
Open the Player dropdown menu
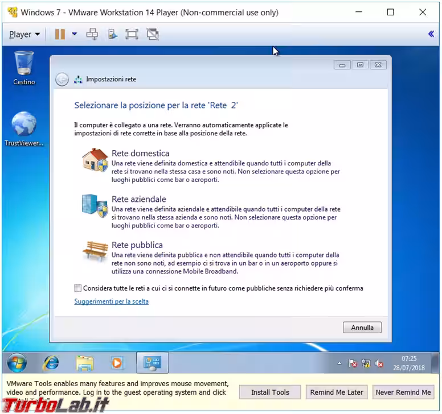(x=24, y=34)
